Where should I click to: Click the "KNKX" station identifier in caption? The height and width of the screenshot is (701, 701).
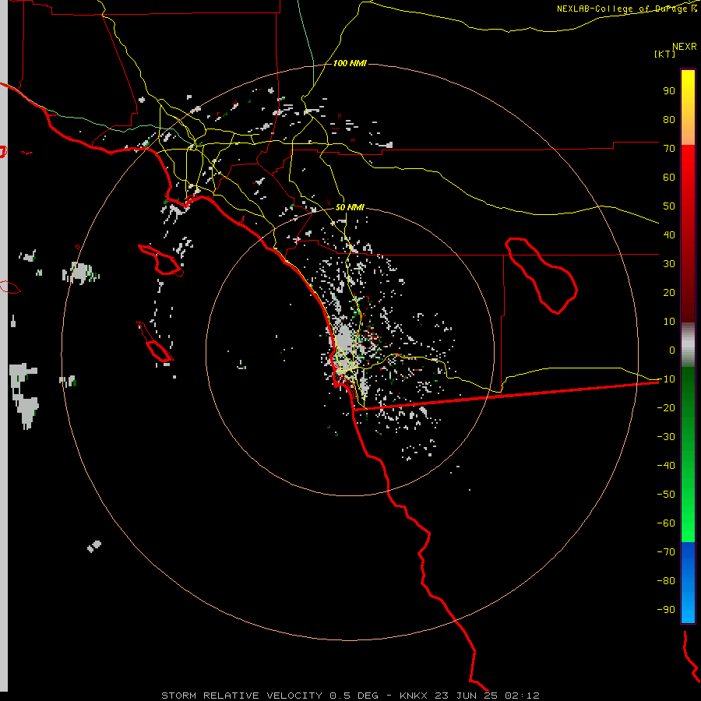click(x=414, y=696)
